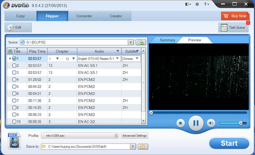Click the ZH subtitle of title 8

125,108
